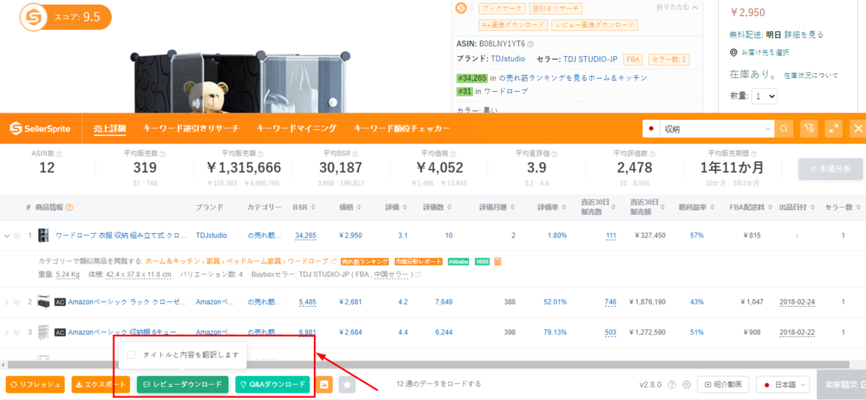Viewport: 866px width, 400px height.
Task: Click the product thumbnail on row 1
Action: (x=43, y=235)
